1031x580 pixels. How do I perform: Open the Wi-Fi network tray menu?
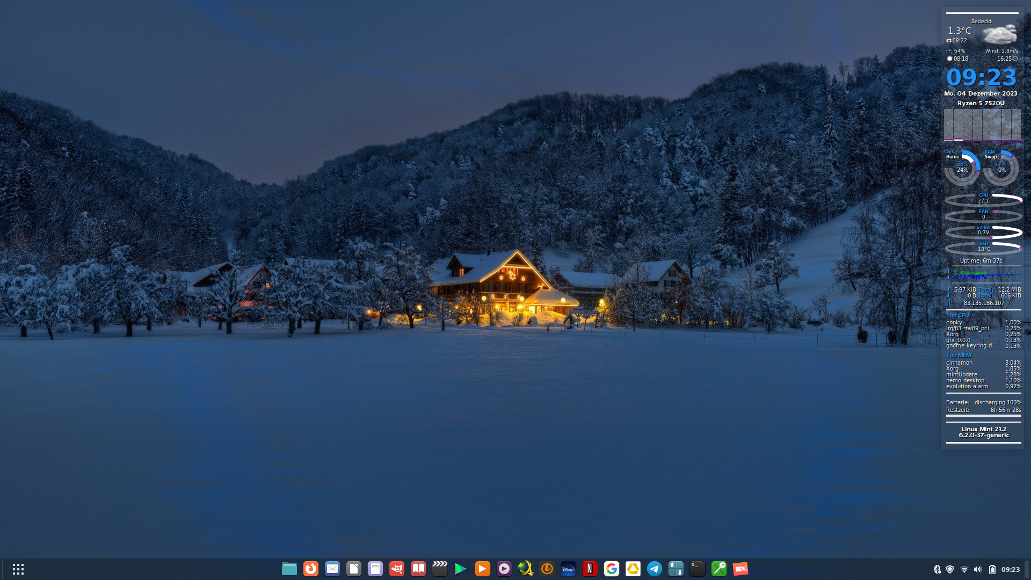(x=964, y=569)
